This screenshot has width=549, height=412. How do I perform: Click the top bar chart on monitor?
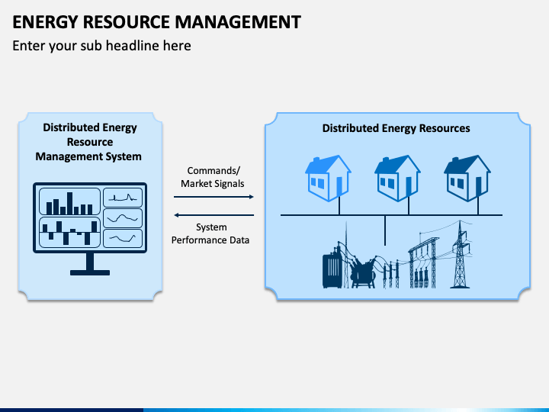[69, 201]
